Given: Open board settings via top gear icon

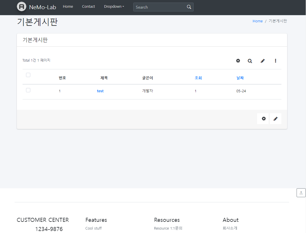Looking at the screenshot, I should pos(238,61).
